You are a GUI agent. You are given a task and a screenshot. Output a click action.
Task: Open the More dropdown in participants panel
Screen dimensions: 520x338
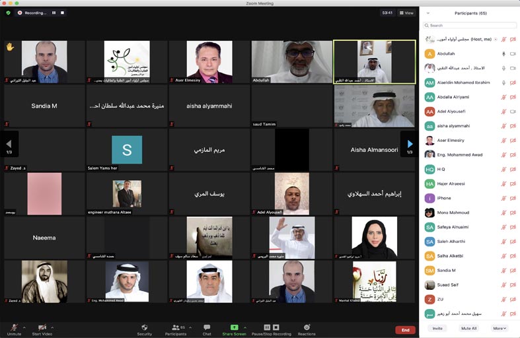point(499,328)
